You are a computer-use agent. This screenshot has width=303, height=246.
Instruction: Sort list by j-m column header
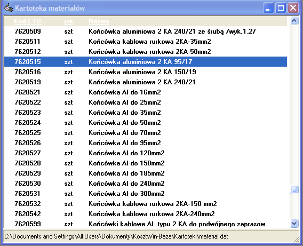tap(68, 21)
